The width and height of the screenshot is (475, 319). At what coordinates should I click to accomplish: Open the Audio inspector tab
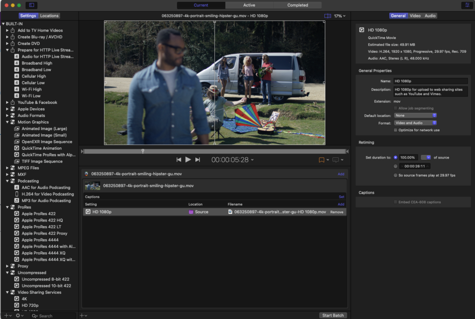430,16
